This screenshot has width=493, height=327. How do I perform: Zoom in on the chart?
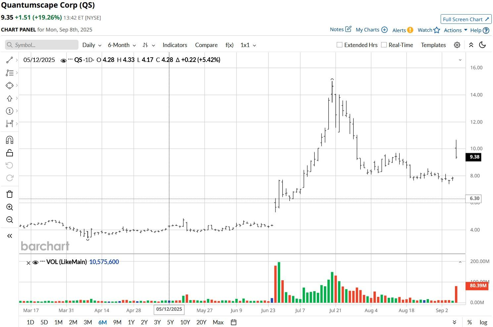[x=10, y=207]
